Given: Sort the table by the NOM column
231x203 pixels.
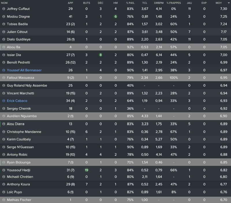Looking at the screenshot, I should coord(5,3).
